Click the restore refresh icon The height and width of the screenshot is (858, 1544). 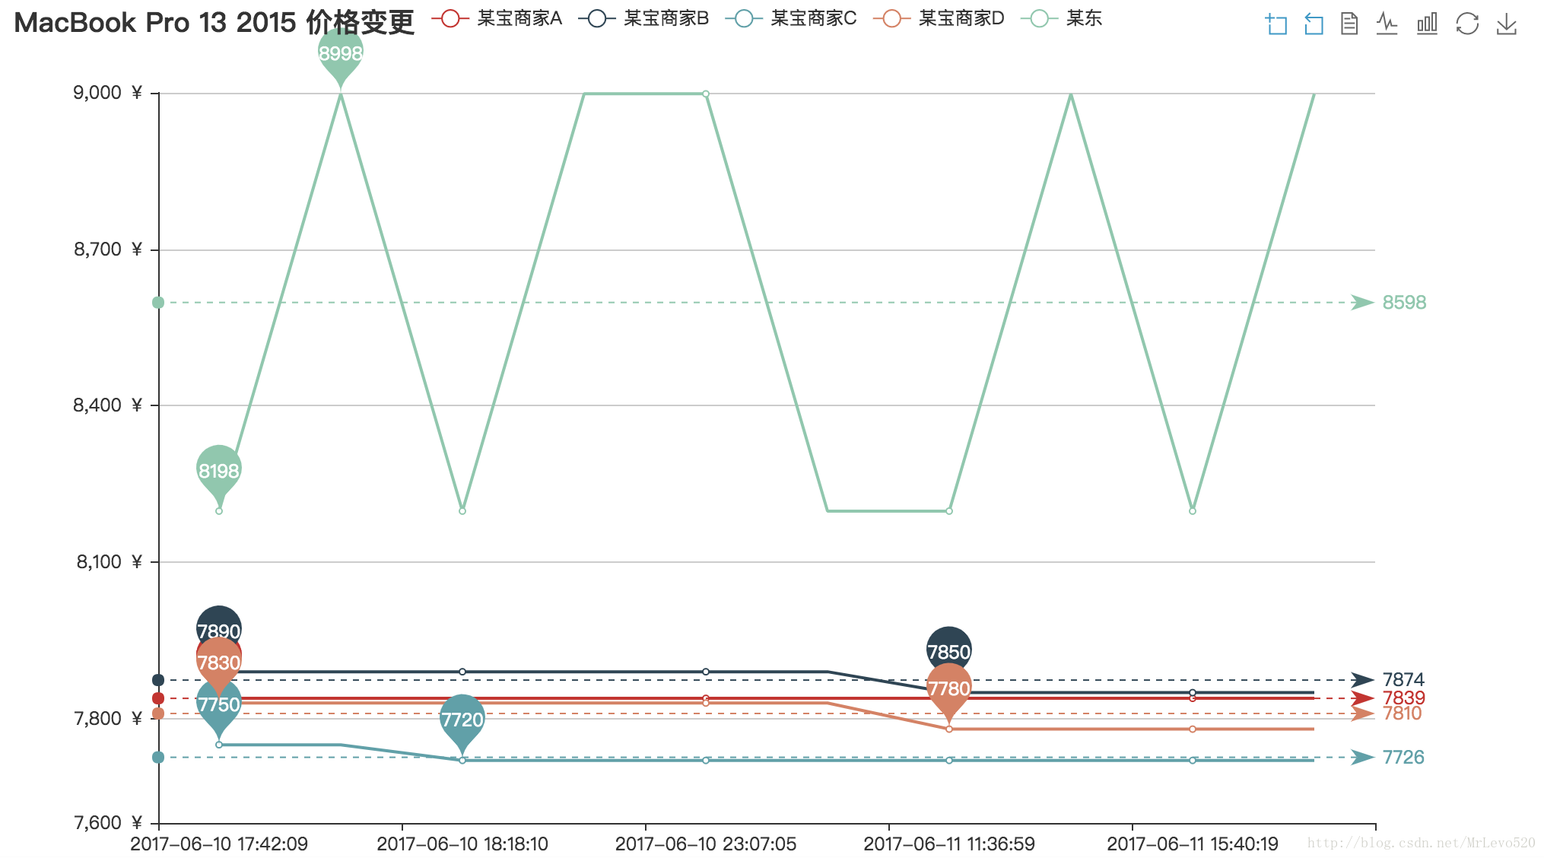click(x=1467, y=24)
